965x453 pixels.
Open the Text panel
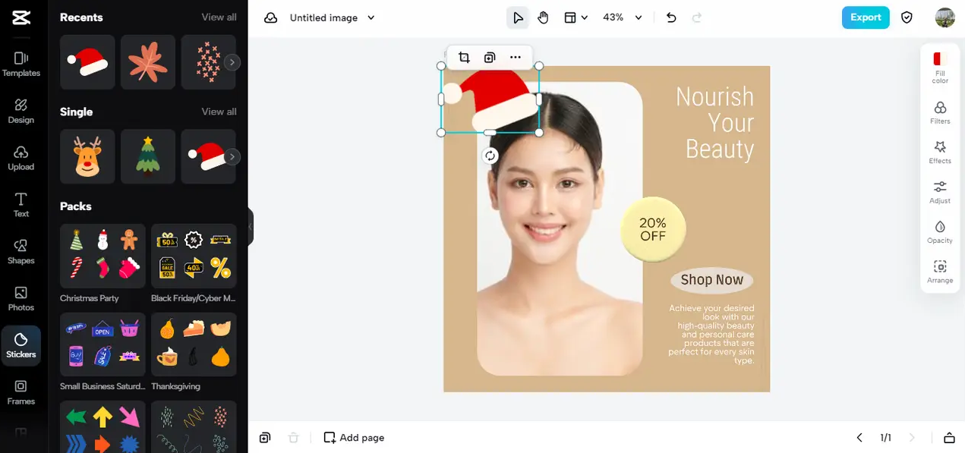[x=21, y=205]
